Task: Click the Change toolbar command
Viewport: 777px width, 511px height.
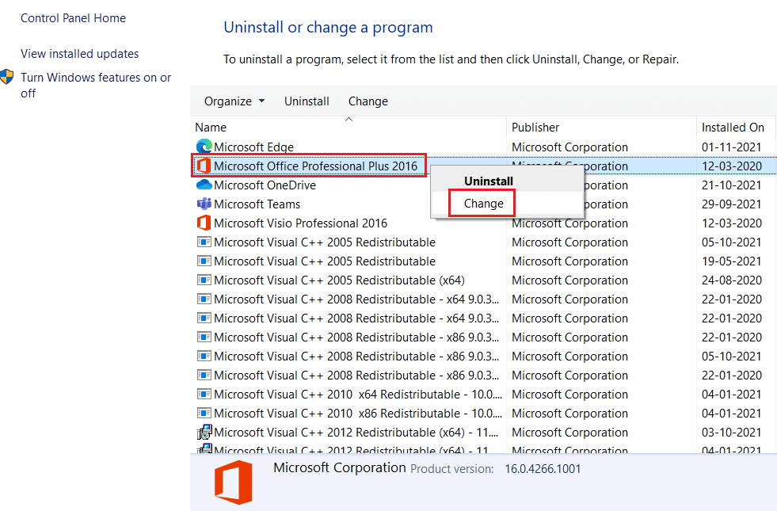Action: pos(368,101)
